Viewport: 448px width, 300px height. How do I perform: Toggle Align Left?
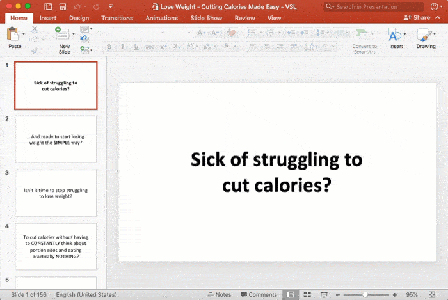pos(252,47)
